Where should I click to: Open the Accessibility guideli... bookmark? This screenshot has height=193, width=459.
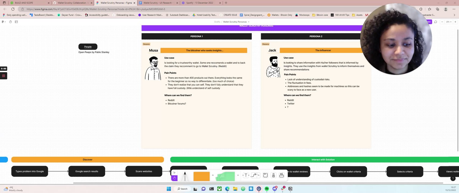coord(97,15)
